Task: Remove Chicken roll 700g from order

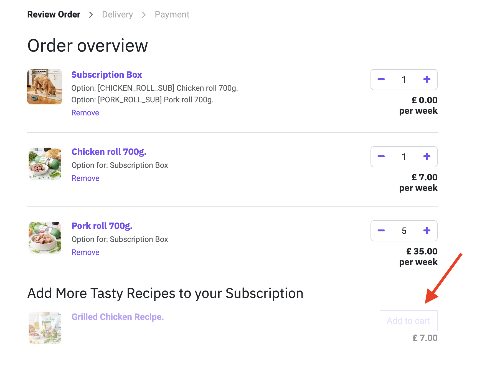Action: (85, 178)
